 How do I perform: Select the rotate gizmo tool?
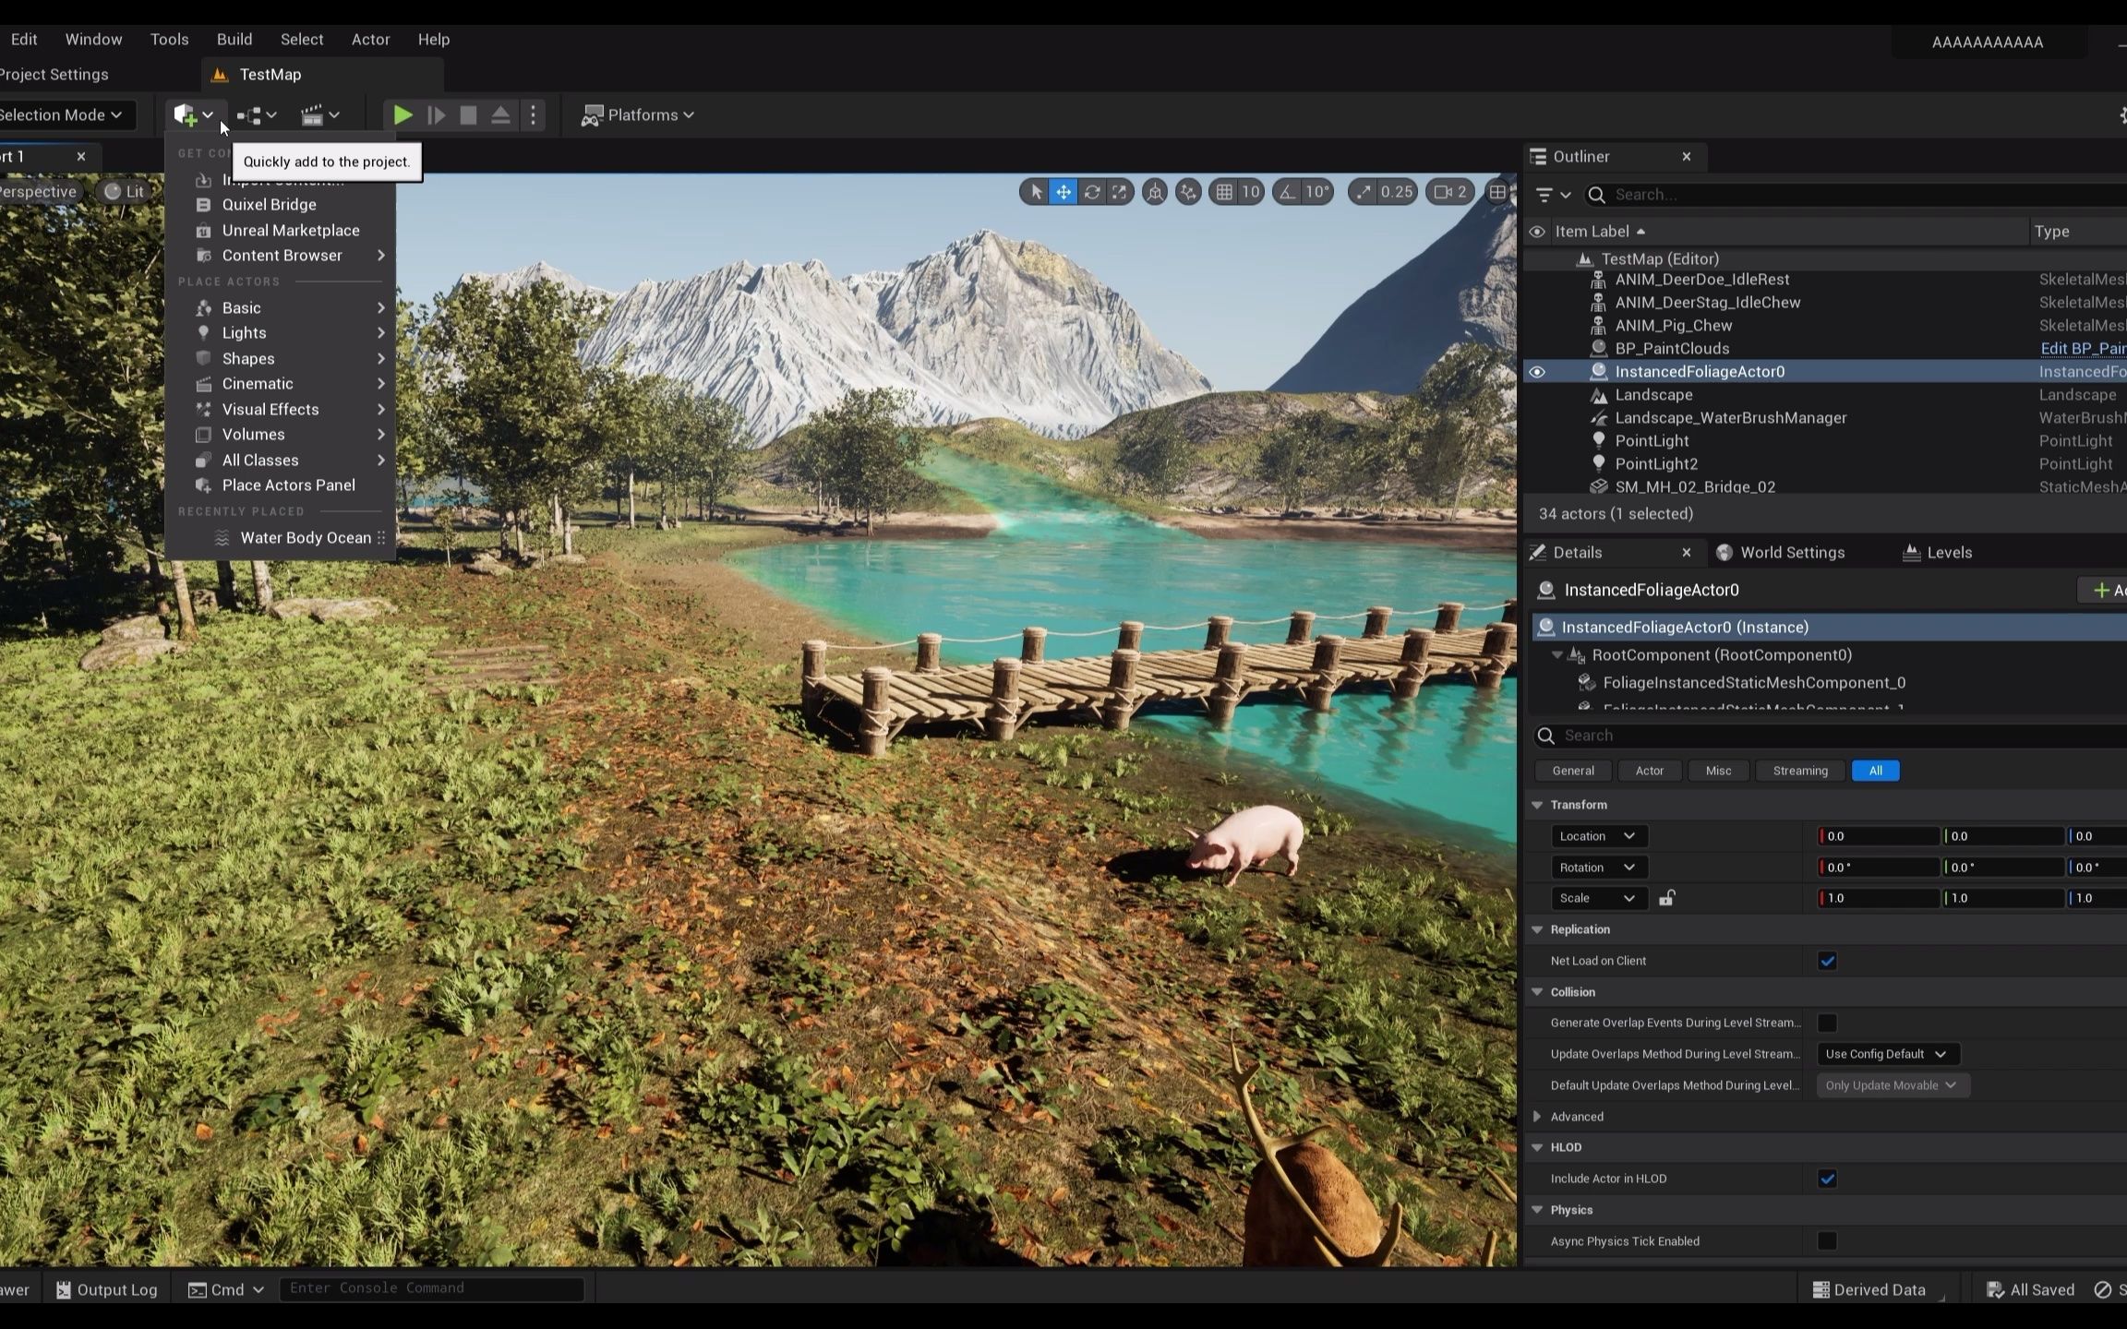coord(1092,192)
